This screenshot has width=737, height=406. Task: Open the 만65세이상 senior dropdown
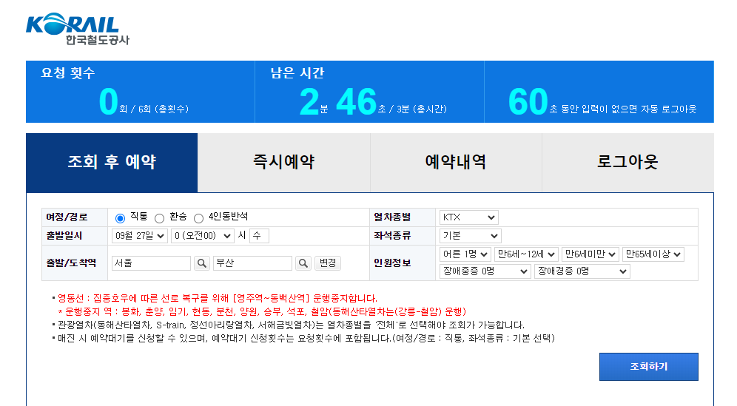point(653,254)
